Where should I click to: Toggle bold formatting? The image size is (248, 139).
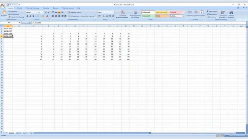(28, 16)
